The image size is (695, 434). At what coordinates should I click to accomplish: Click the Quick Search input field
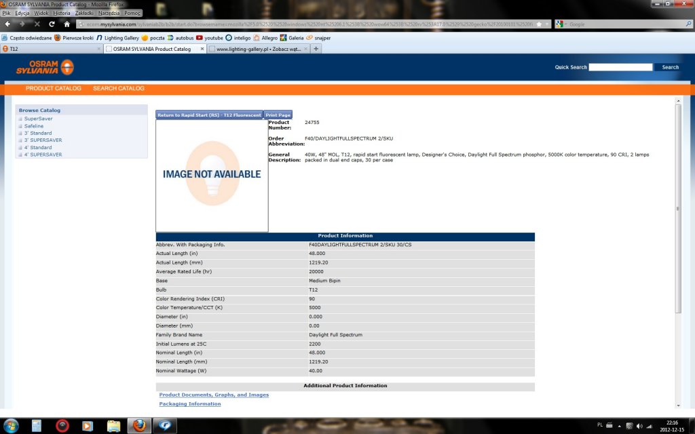[620, 67]
